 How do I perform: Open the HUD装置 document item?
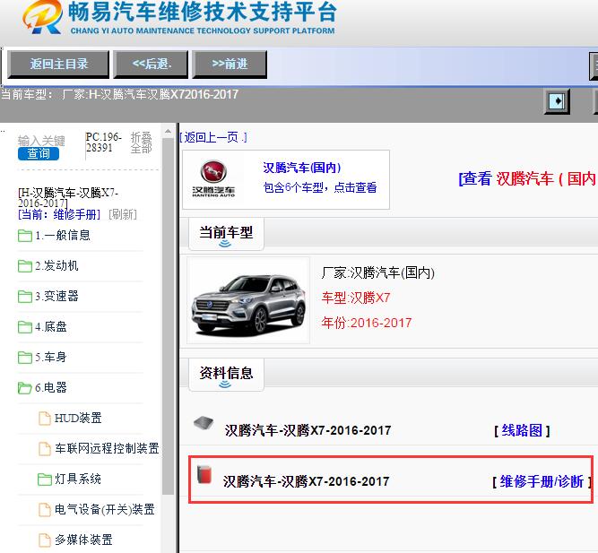point(71,418)
